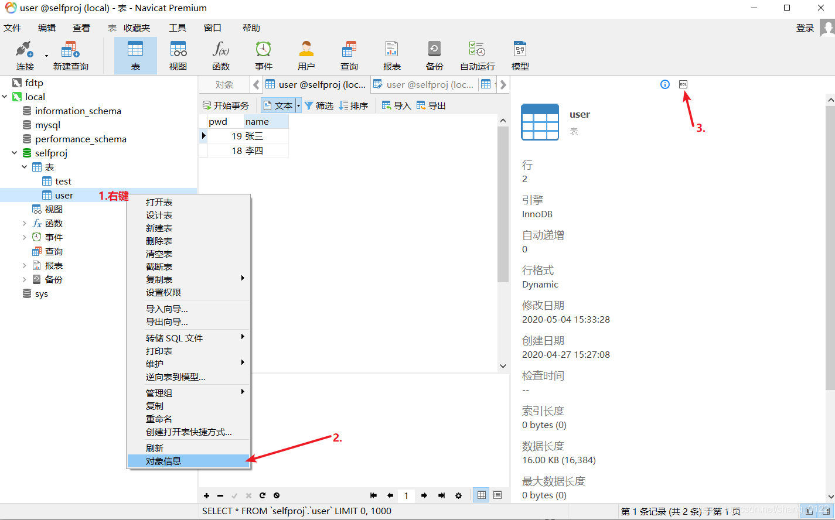Screen dimensions: 835x520
Task: Expand the 函数 functions node
Action: pyautogui.click(x=25, y=224)
